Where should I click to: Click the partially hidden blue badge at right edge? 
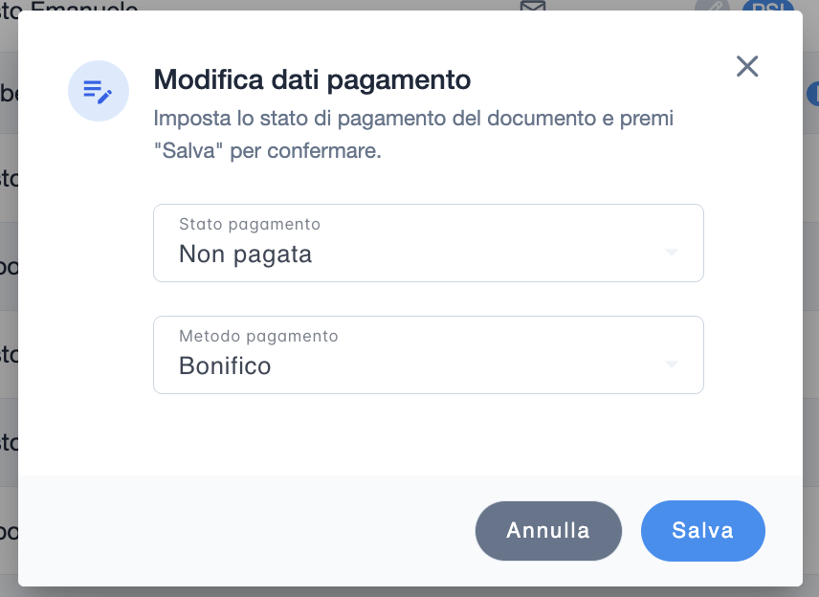812,93
